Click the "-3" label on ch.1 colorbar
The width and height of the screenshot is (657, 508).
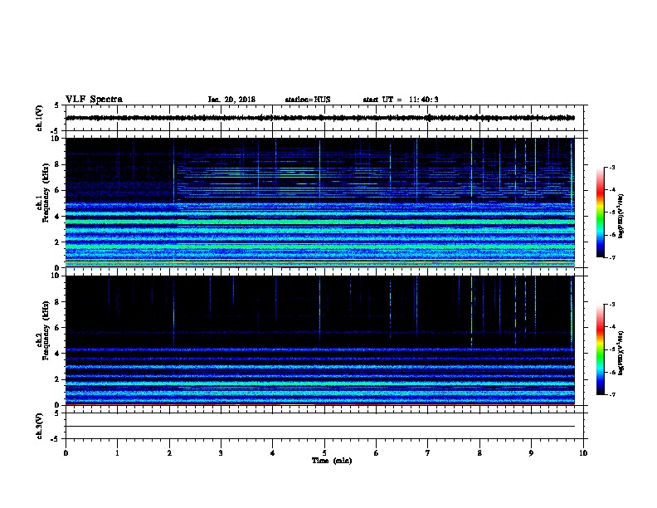611,167
